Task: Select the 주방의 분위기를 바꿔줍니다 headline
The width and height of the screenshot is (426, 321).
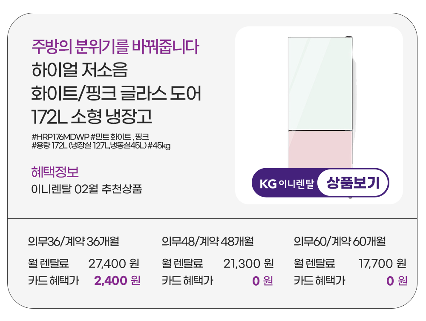Action: pyautogui.click(x=115, y=47)
